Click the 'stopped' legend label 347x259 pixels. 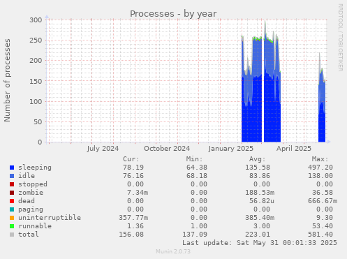point(33,184)
